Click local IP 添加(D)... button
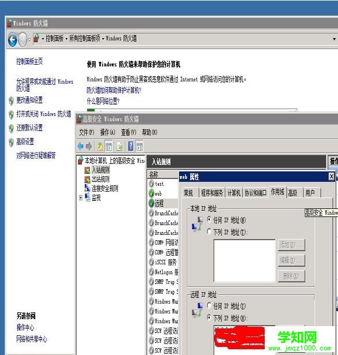This screenshot has height=355, width=338. pyautogui.click(x=291, y=245)
